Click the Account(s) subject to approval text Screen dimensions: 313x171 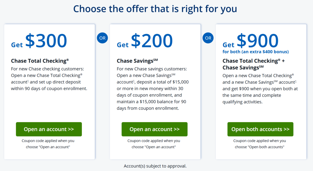pyautogui.click(x=155, y=166)
